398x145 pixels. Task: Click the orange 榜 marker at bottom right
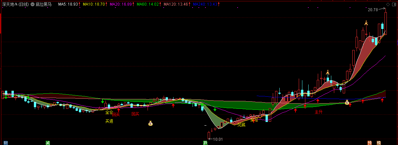point(379,143)
